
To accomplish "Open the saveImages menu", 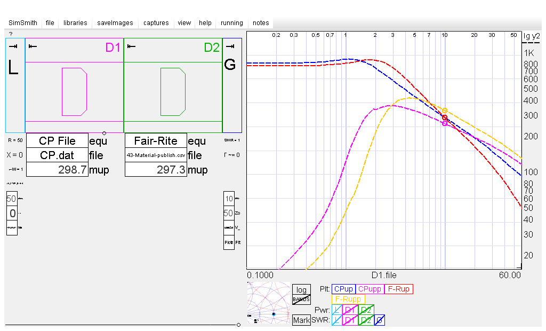I will point(115,22).
